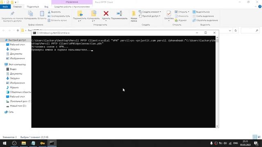Viewport: 262px width, 147px height.
Task: Click the red Delete icon
Action: [106, 13]
